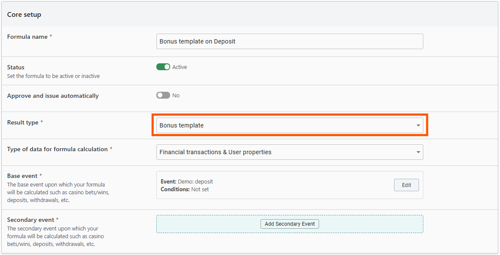Click the Status field label

click(x=16, y=68)
